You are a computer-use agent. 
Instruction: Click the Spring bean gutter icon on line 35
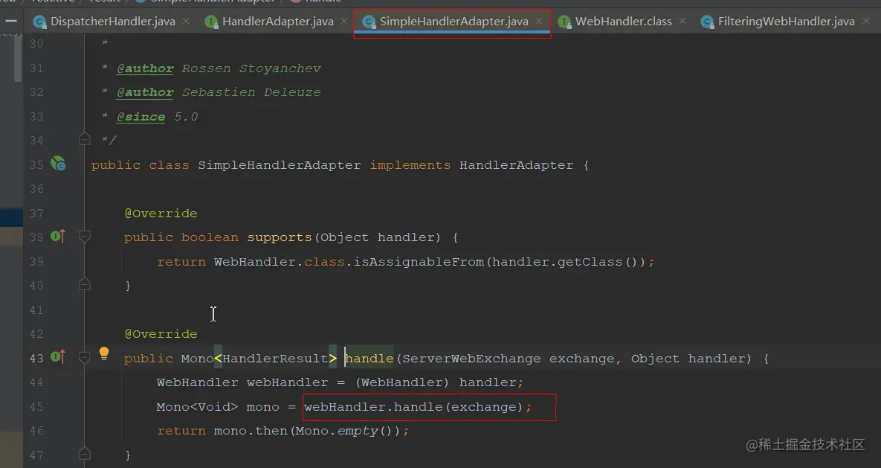click(x=58, y=164)
